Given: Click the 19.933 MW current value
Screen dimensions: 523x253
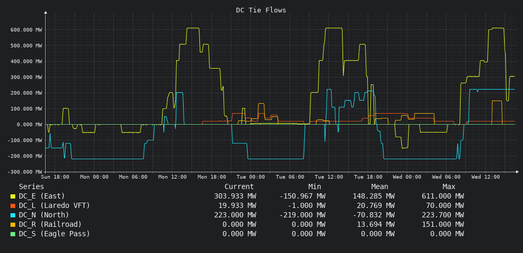Looking at the screenshot, I should [x=237, y=205].
